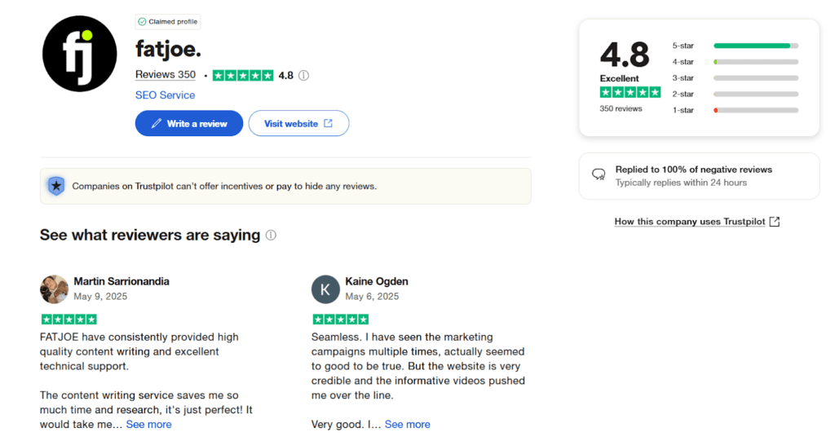Click the Excellent rating label
The image size is (835, 441).
click(619, 78)
